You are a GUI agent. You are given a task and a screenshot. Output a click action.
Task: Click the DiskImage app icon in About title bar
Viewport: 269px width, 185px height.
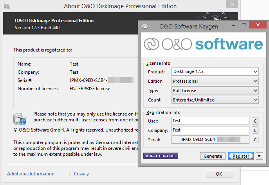(7, 6)
